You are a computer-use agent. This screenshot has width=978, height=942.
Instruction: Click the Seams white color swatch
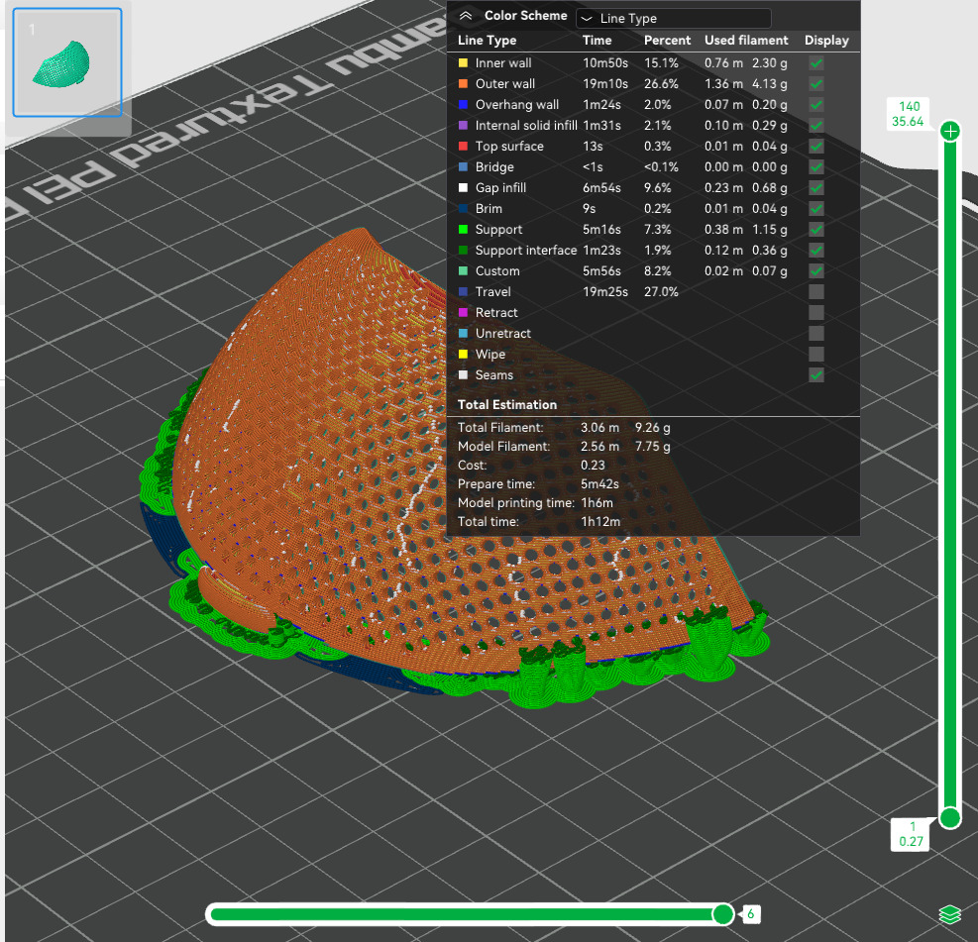[463, 374]
